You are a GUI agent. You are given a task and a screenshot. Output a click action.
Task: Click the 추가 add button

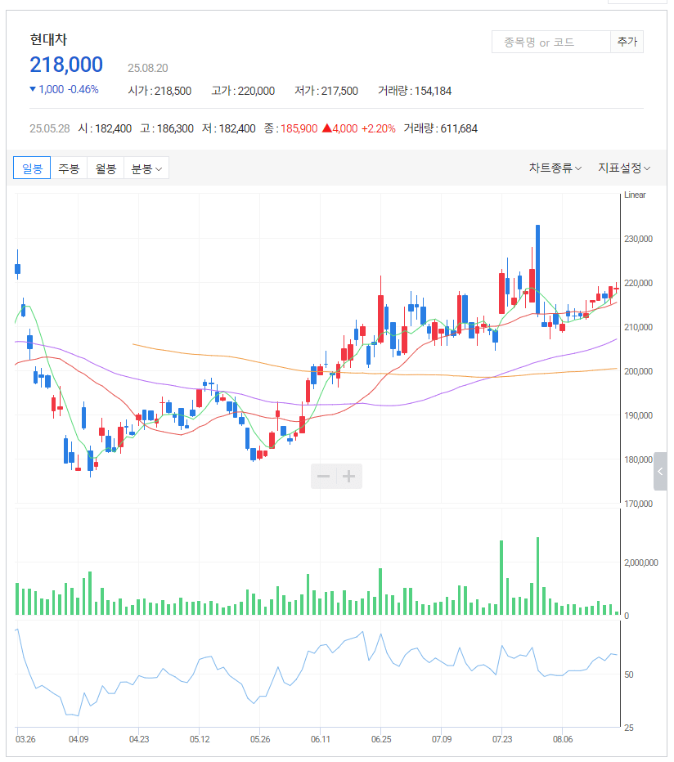coord(627,42)
